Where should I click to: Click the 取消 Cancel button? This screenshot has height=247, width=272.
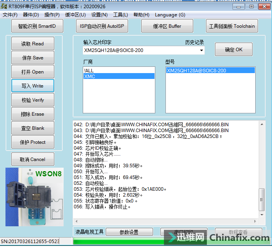click(x=33, y=159)
